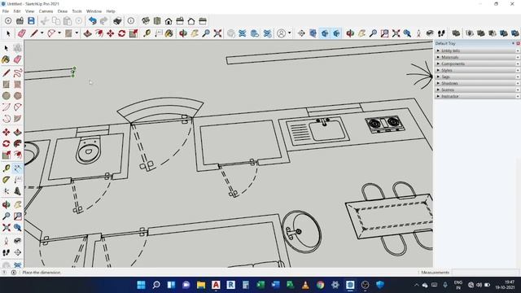Switch to the Iso view icon

pyautogui.click(x=146, y=21)
